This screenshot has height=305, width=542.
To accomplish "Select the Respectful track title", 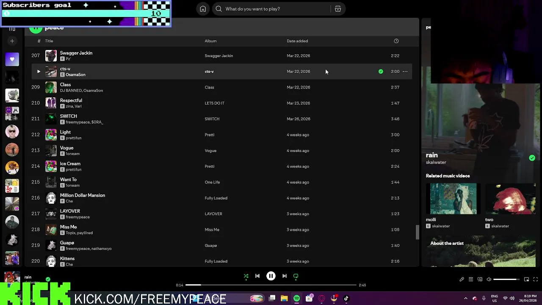I will coord(71,101).
